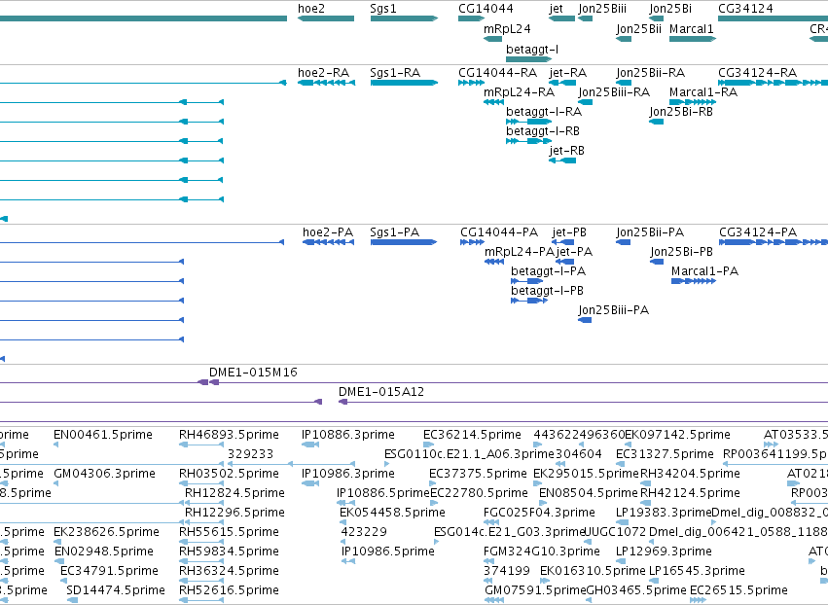Click the betaggt-I gene label
This screenshot has height=605, width=828.
(532, 50)
